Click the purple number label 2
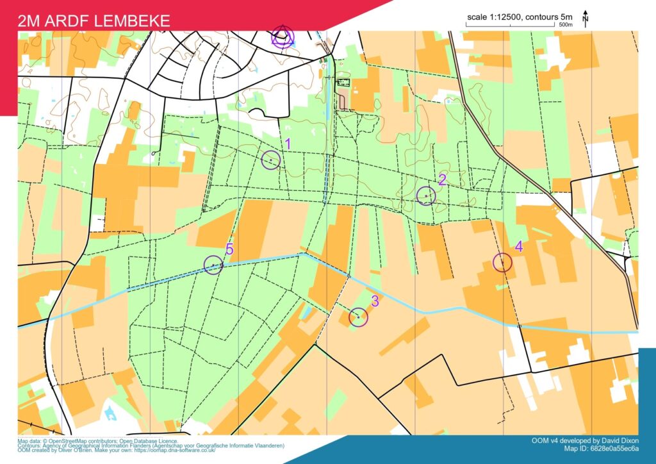This screenshot has width=656, height=464. (x=441, y=179)
